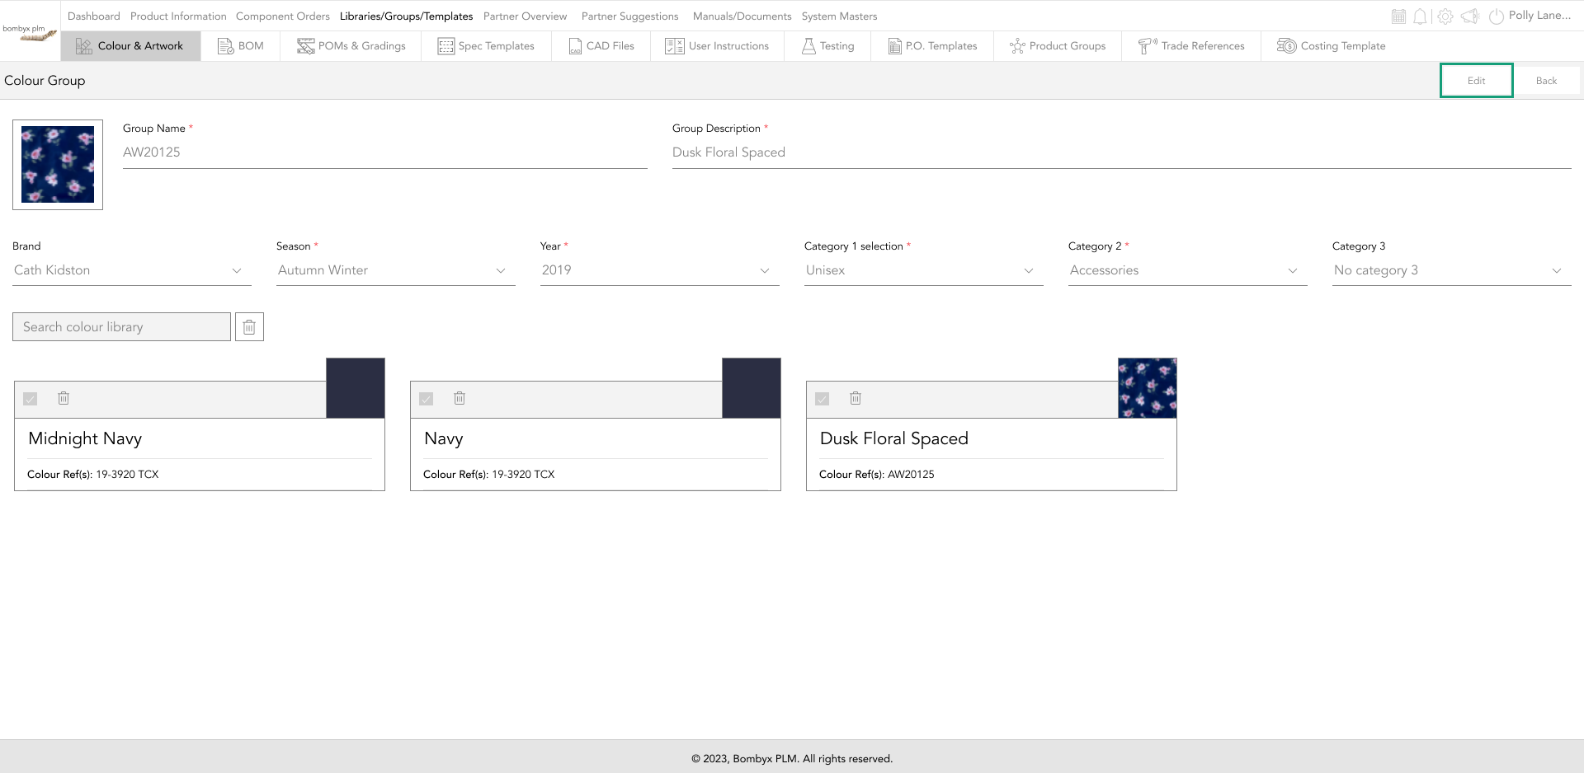Open Libraries/Groups/Templates menu
The width and height of the screenshot is (1584, 773).
coord(407,16)
